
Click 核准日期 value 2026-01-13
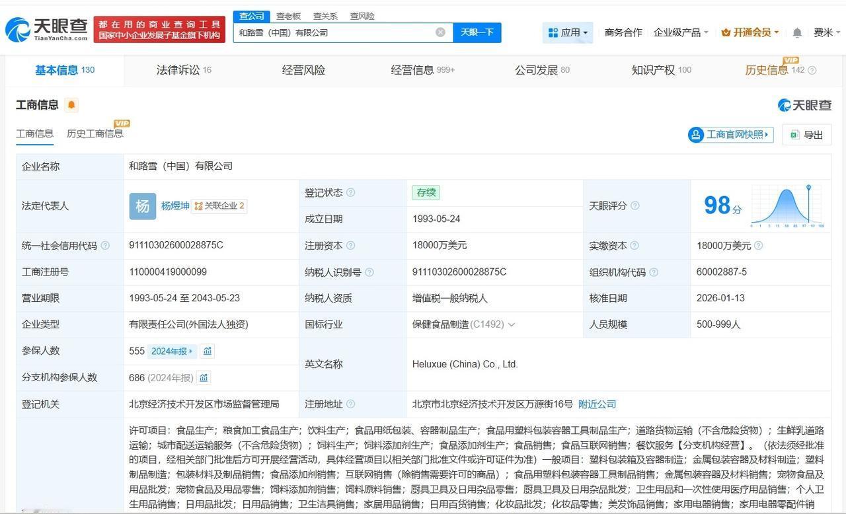point(720,298)
